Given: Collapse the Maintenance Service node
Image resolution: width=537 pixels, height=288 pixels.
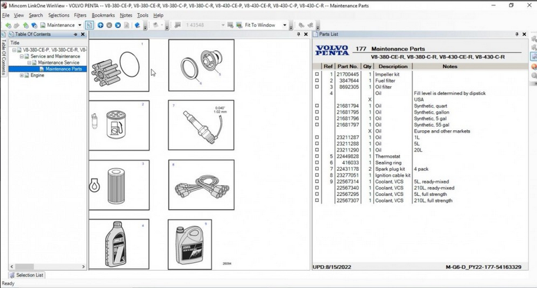Looking at the screenshot, I should (29, 63).
